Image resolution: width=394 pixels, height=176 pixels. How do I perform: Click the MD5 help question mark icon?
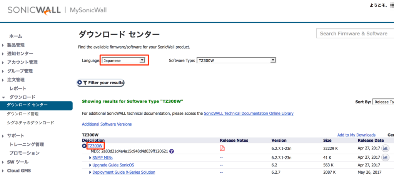pos(172,151)
